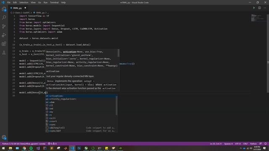
Task: Click the editor vertical scrollbar
Action: [268, 53]
